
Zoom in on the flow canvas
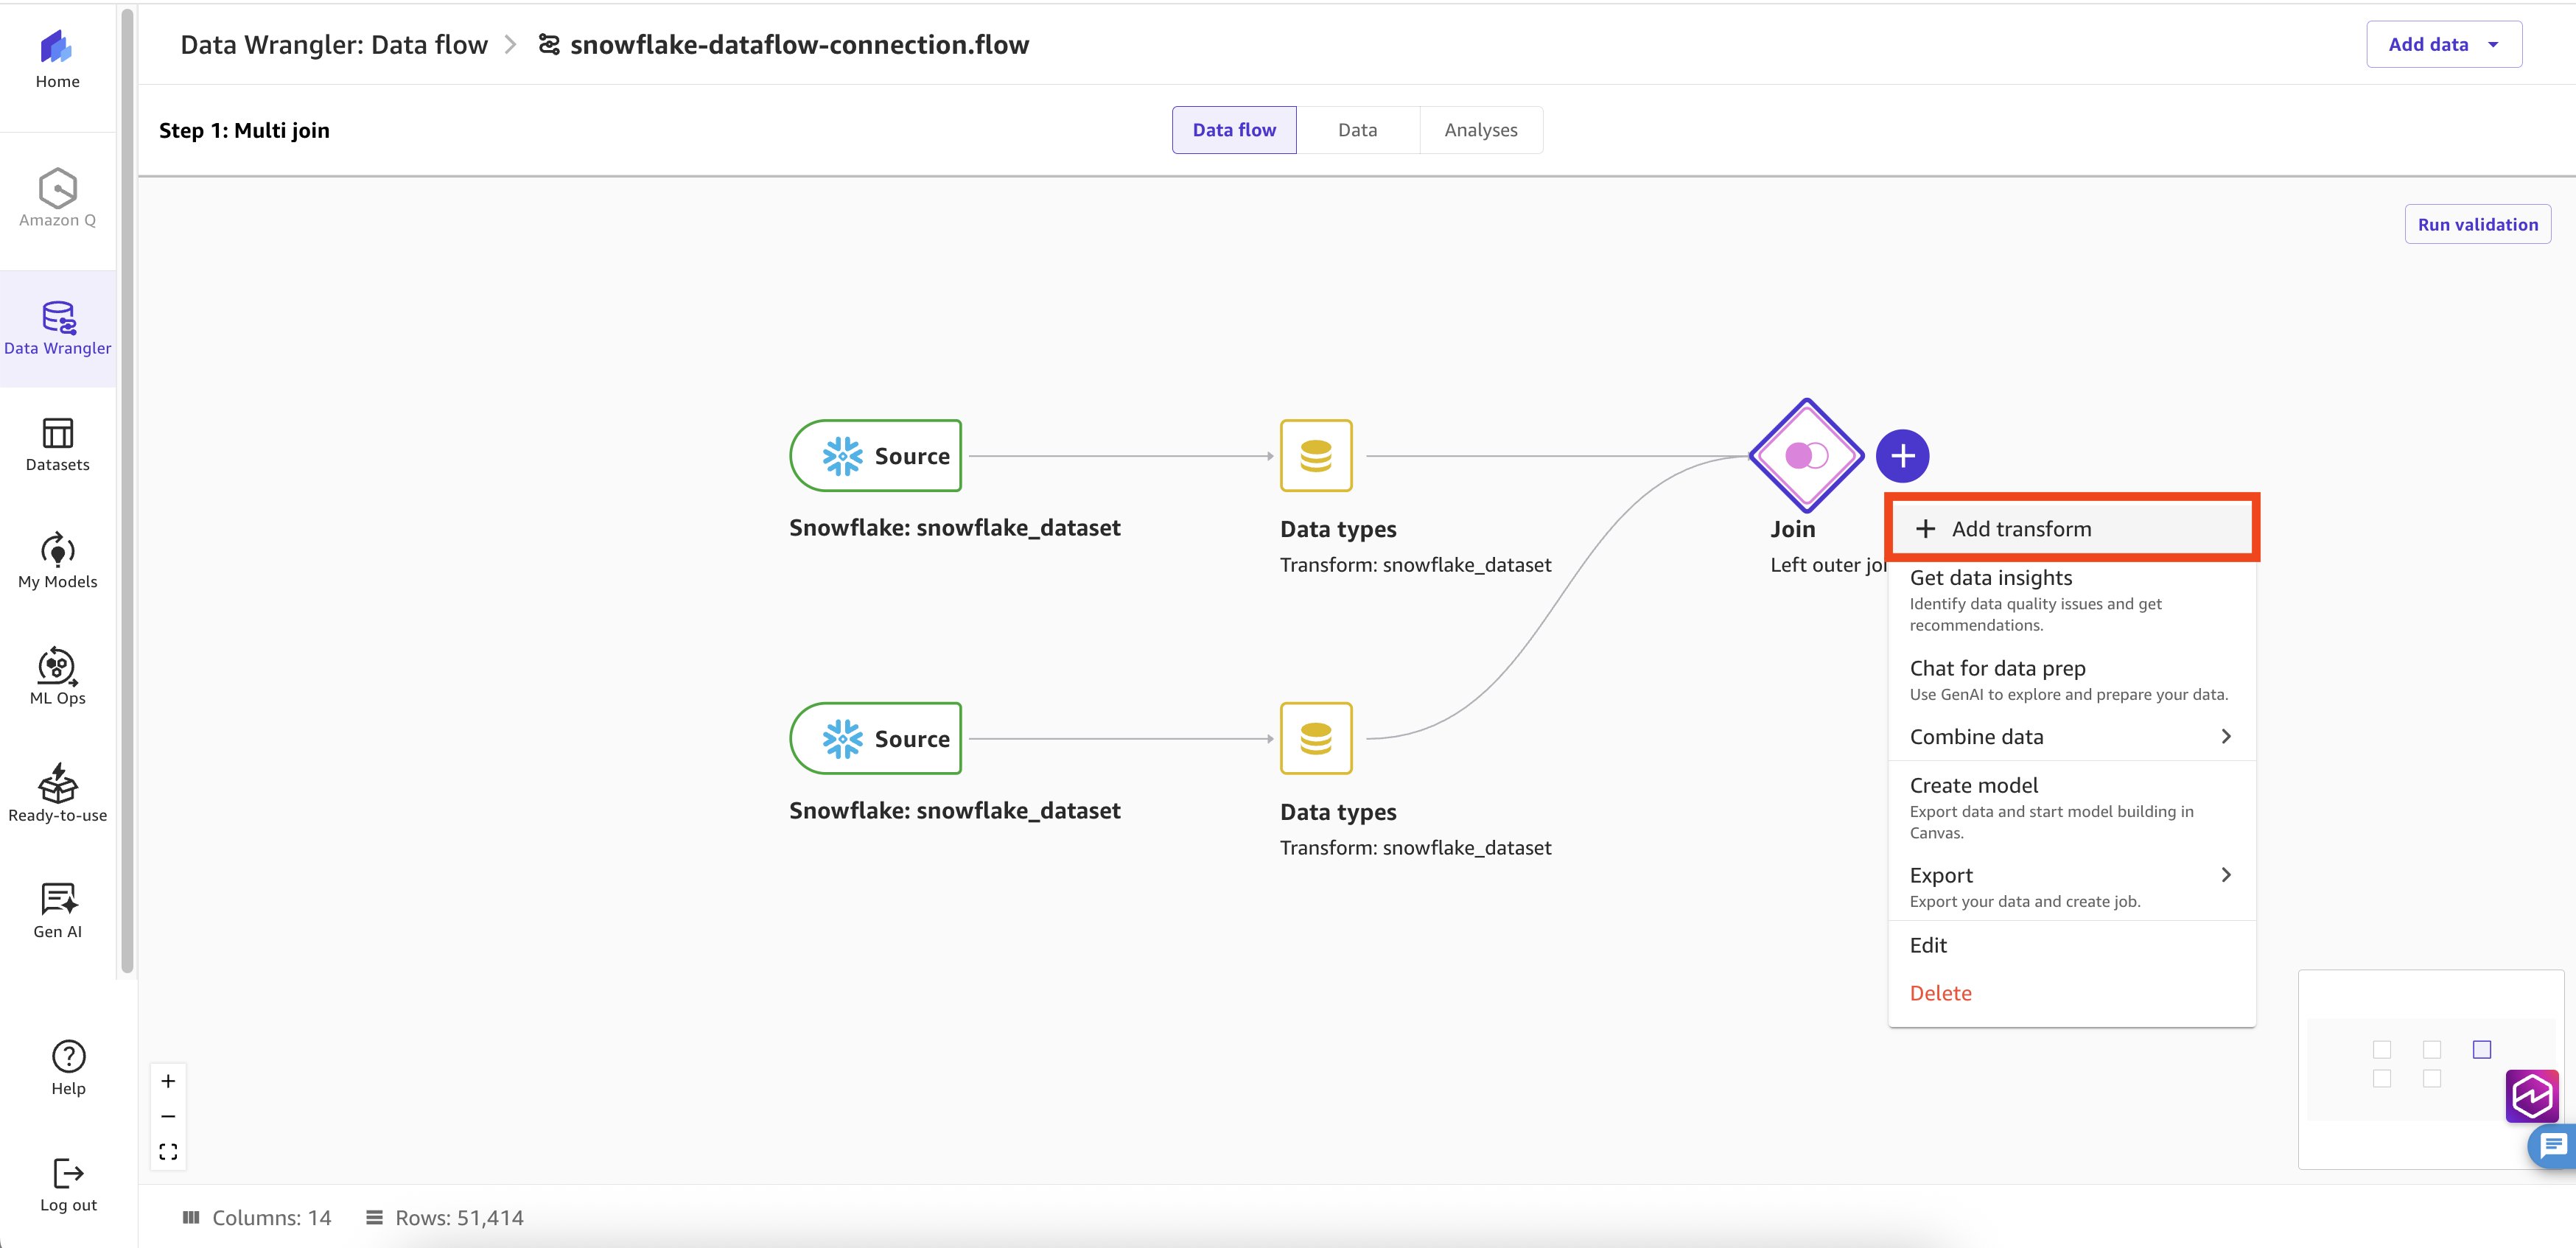click(168, 1081)
